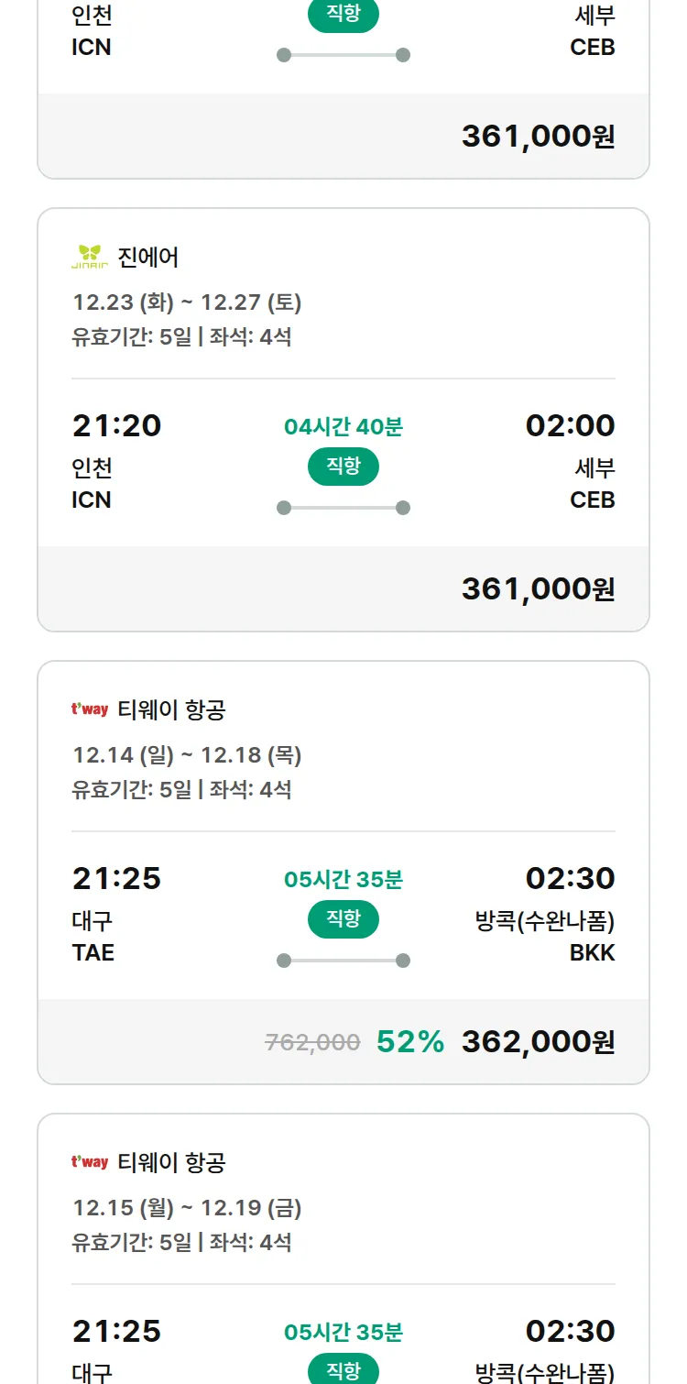Viewport: 687px width, 1384px height.
Task: Click the route line on the Jin Air flight
Action: coord(343,508)
